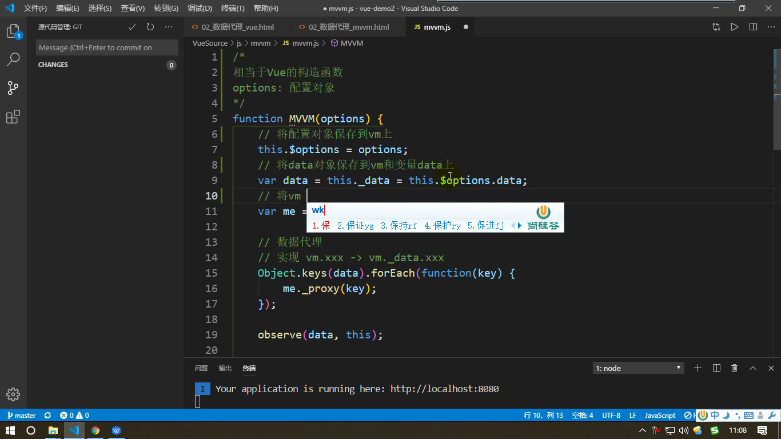Viewport: 781px width, 439px height.
Task: Select IME candidate 4.保护
Action: (442, 226)
